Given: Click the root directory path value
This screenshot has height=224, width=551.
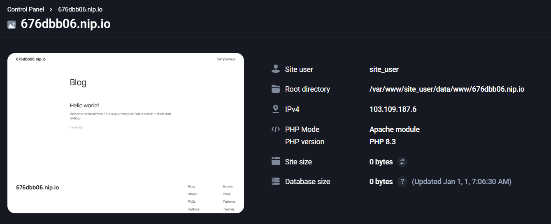Looking at the screenshot, I should point(447,89).
